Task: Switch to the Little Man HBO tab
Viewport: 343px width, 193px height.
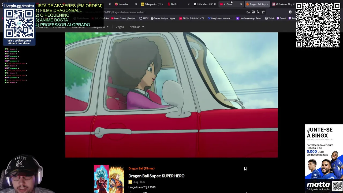Action: (205, 4)
